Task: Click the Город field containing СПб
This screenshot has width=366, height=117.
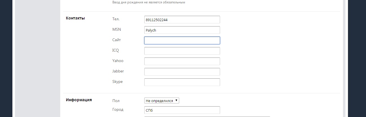Action: click(x=182, y=110)
